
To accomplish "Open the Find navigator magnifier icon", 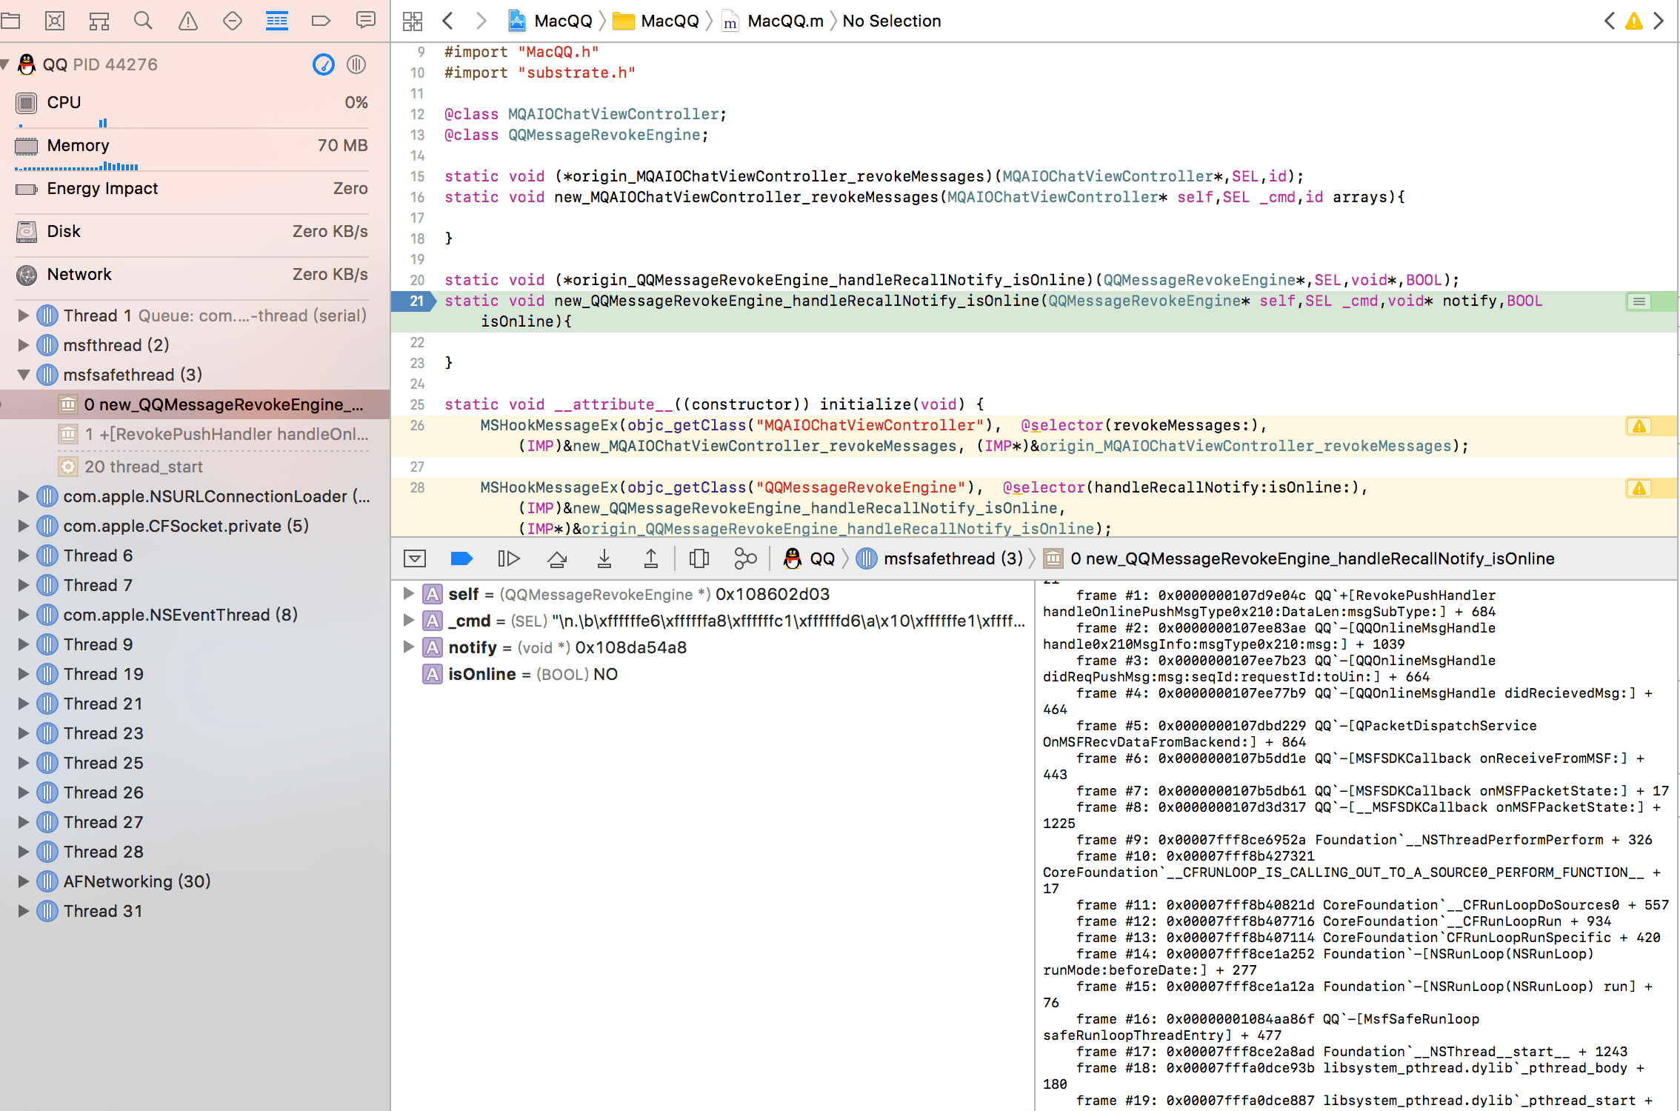I will click(x=143, y=21).
